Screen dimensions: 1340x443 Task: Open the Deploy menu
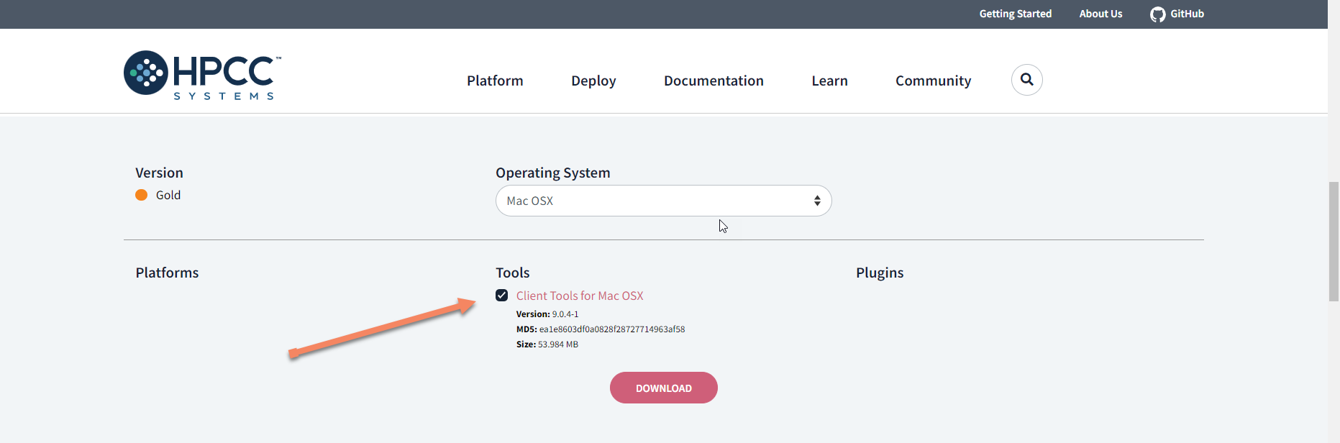[x=593, y=81]
